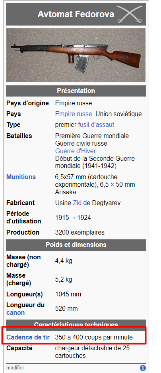Click the Caractéristiques techniques header
The width and height of the screenshot is (161, 373).
click(x=76, y=324)
